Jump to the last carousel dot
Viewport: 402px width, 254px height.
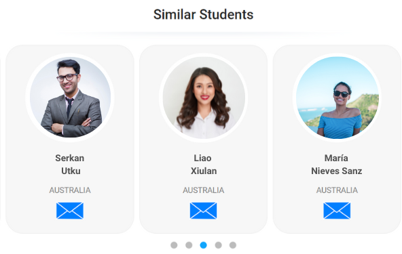tap(233, 245)
